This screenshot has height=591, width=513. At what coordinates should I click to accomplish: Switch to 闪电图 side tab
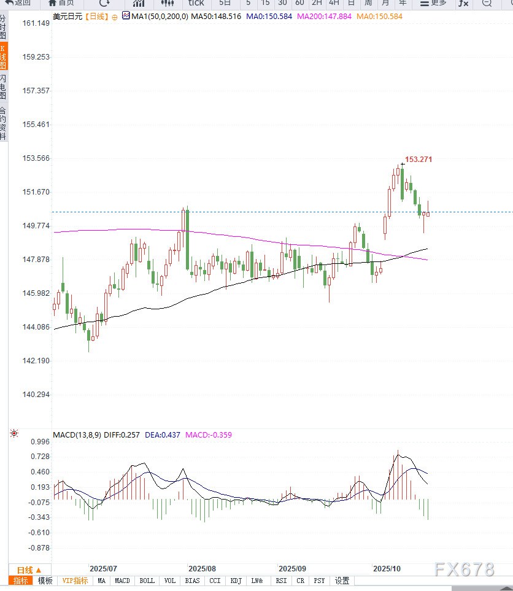tap(4, 87)
